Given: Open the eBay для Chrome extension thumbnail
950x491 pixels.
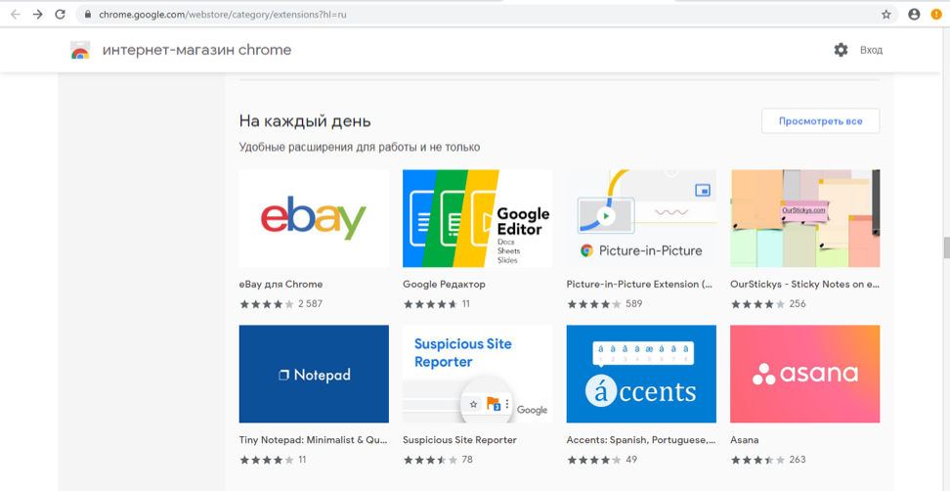Looking at the screenshot, I should click(x=314, y=218).
